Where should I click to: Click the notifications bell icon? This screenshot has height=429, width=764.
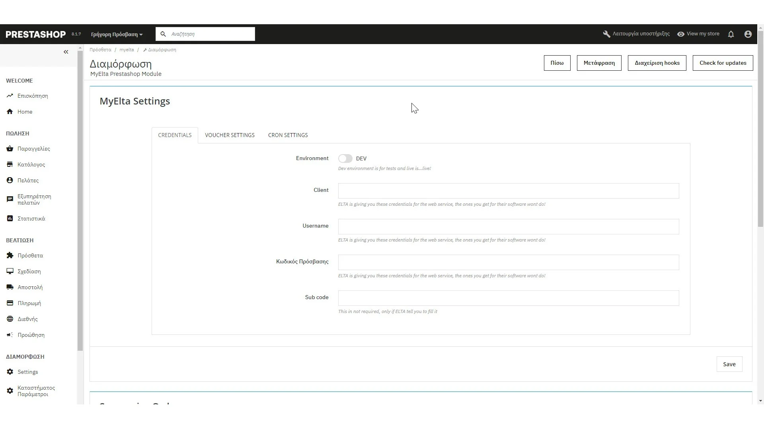click(731, 35)
